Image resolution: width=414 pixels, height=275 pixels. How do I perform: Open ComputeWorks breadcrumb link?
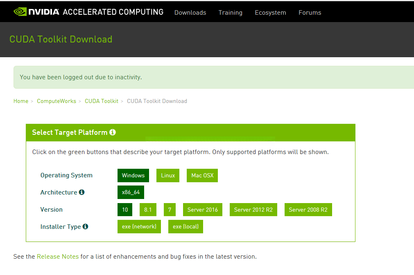click(57, 101)
